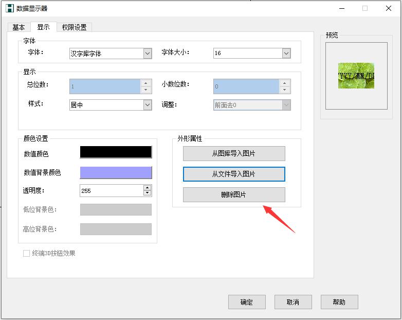Decrease 透明度 with down arrow
This screenshot has width=402, height=320.
point(148,193)
